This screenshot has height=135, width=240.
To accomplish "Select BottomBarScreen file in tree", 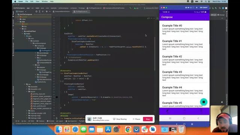I will 44,60.
